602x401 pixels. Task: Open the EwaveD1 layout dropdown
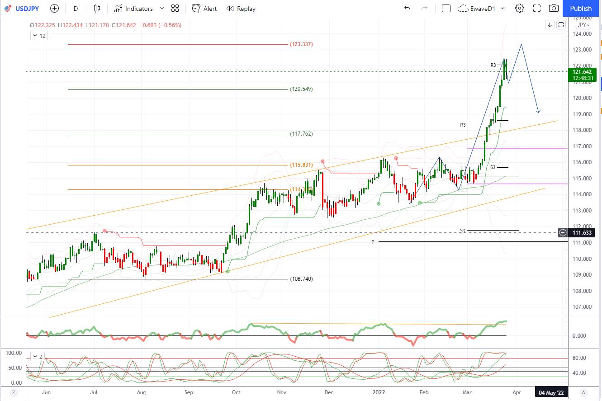click(481, 9)
